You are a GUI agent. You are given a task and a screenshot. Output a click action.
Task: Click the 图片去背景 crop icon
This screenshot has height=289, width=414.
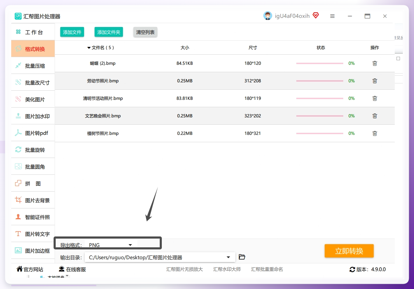point(18,200)
